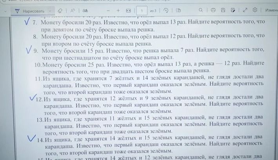Open the draw tool options dropdown arrow
This screenshot has width=278, height=160.
point(50,11)
